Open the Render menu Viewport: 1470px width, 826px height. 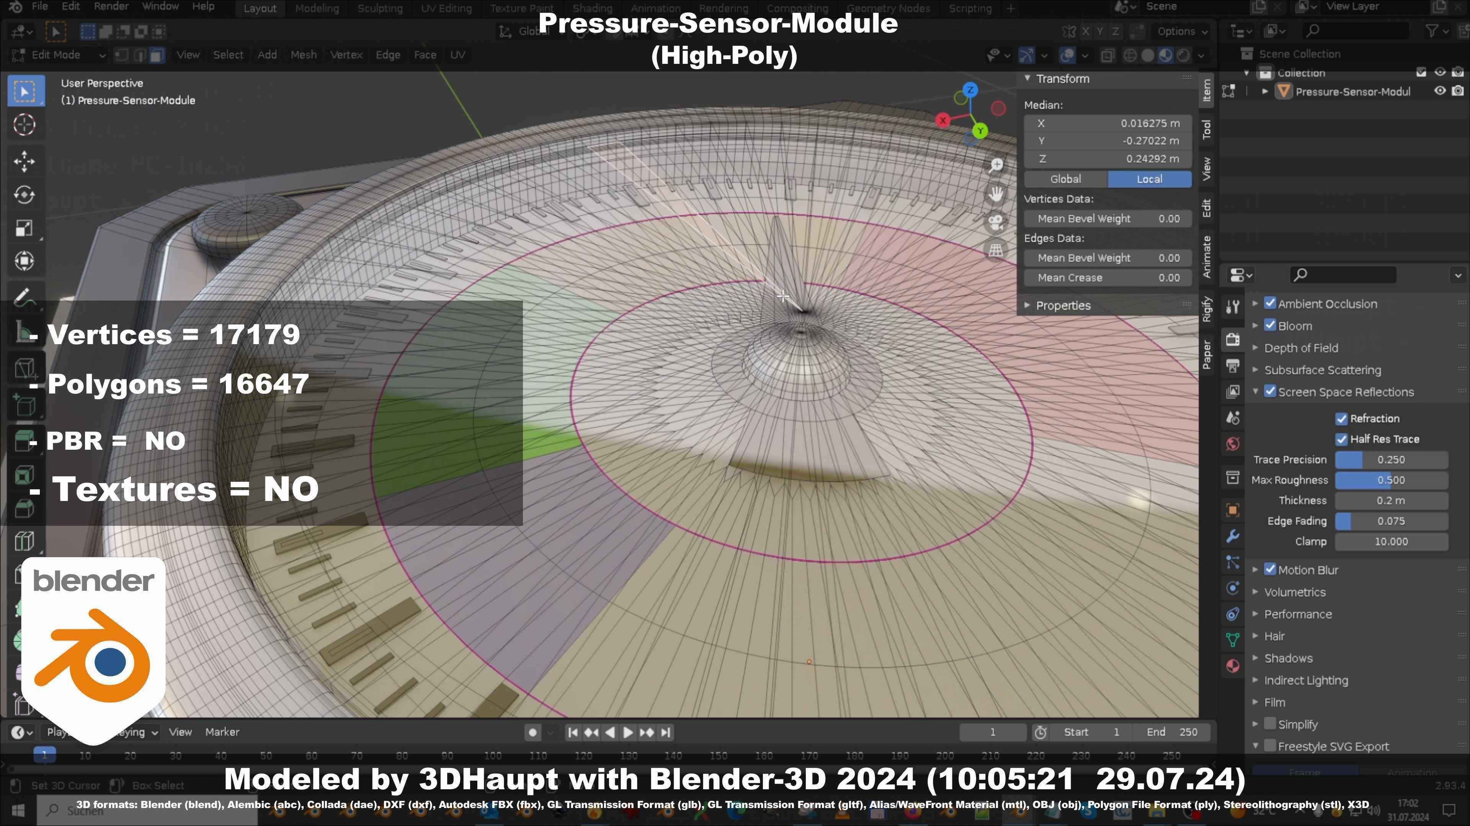click(111, 7)
